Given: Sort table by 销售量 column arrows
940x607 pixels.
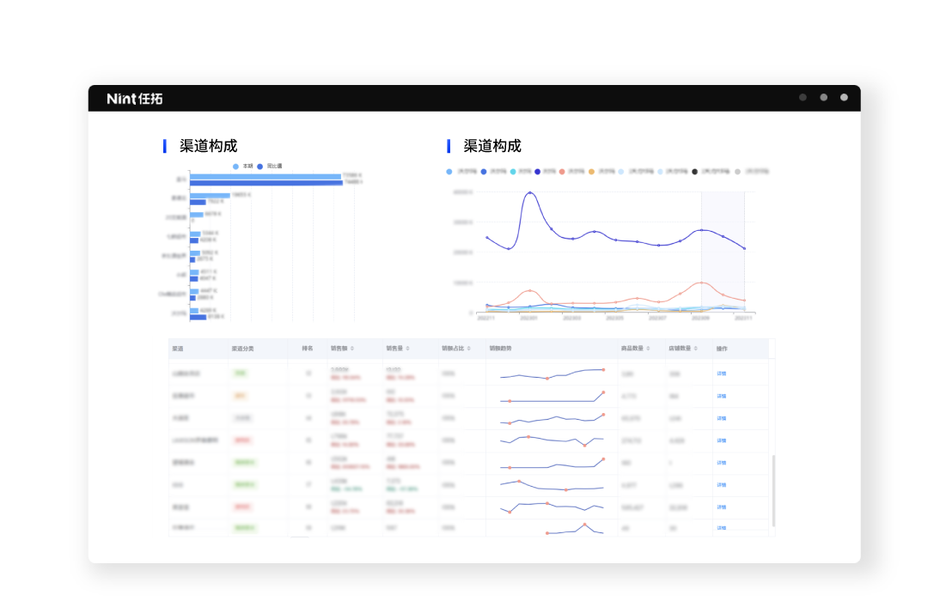Looking at the screenshot, I should click(407, 348).
